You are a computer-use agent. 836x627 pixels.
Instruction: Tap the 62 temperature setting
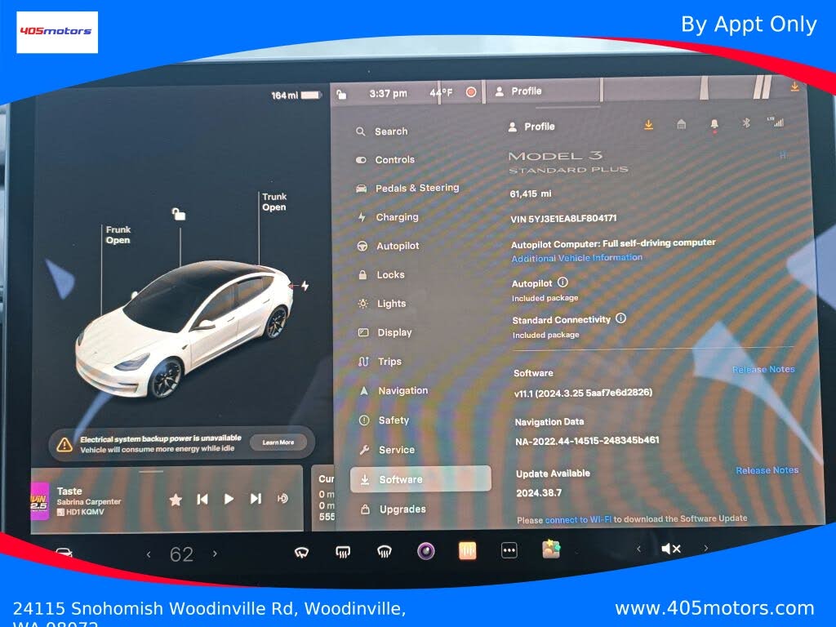tap(181, 554)
